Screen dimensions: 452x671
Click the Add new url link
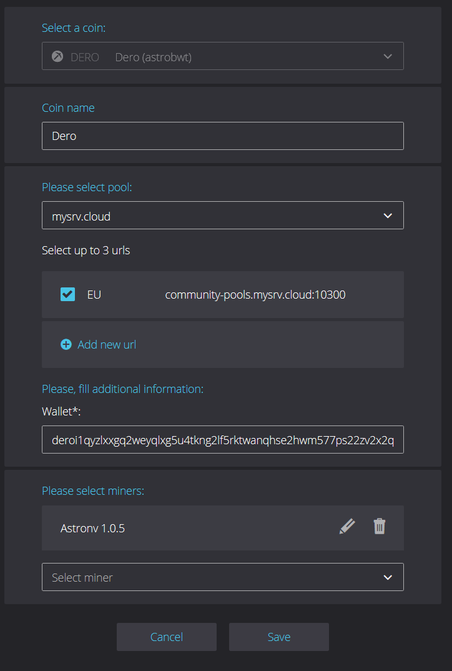(x=107, y=344)
